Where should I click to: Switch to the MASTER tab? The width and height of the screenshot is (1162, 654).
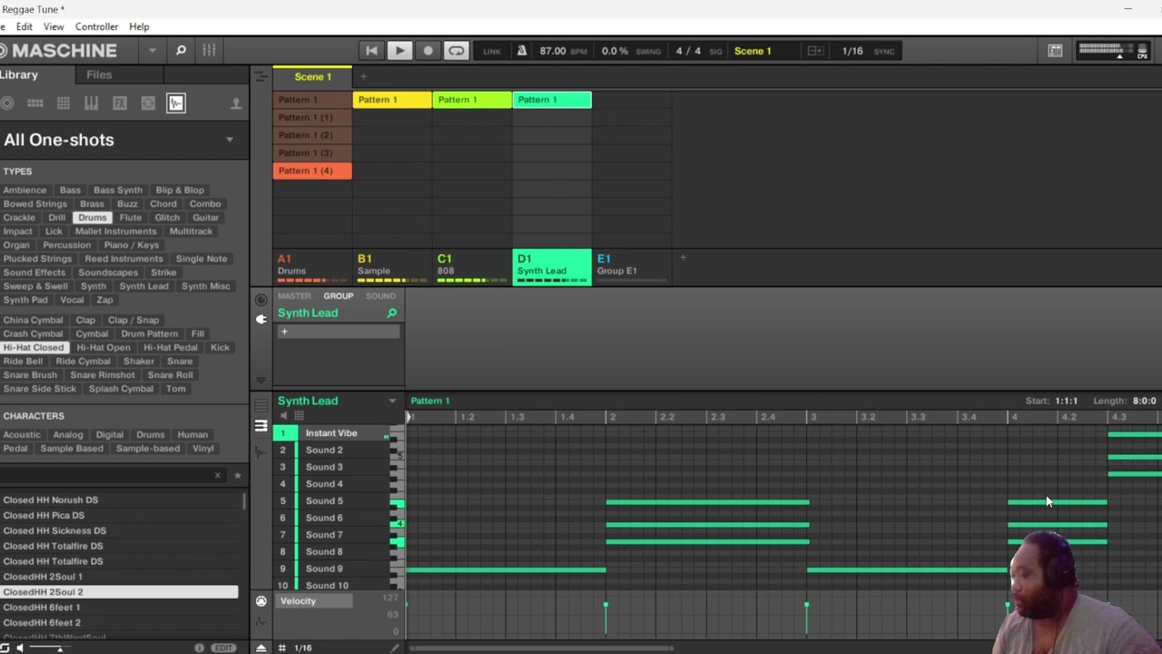294,296
